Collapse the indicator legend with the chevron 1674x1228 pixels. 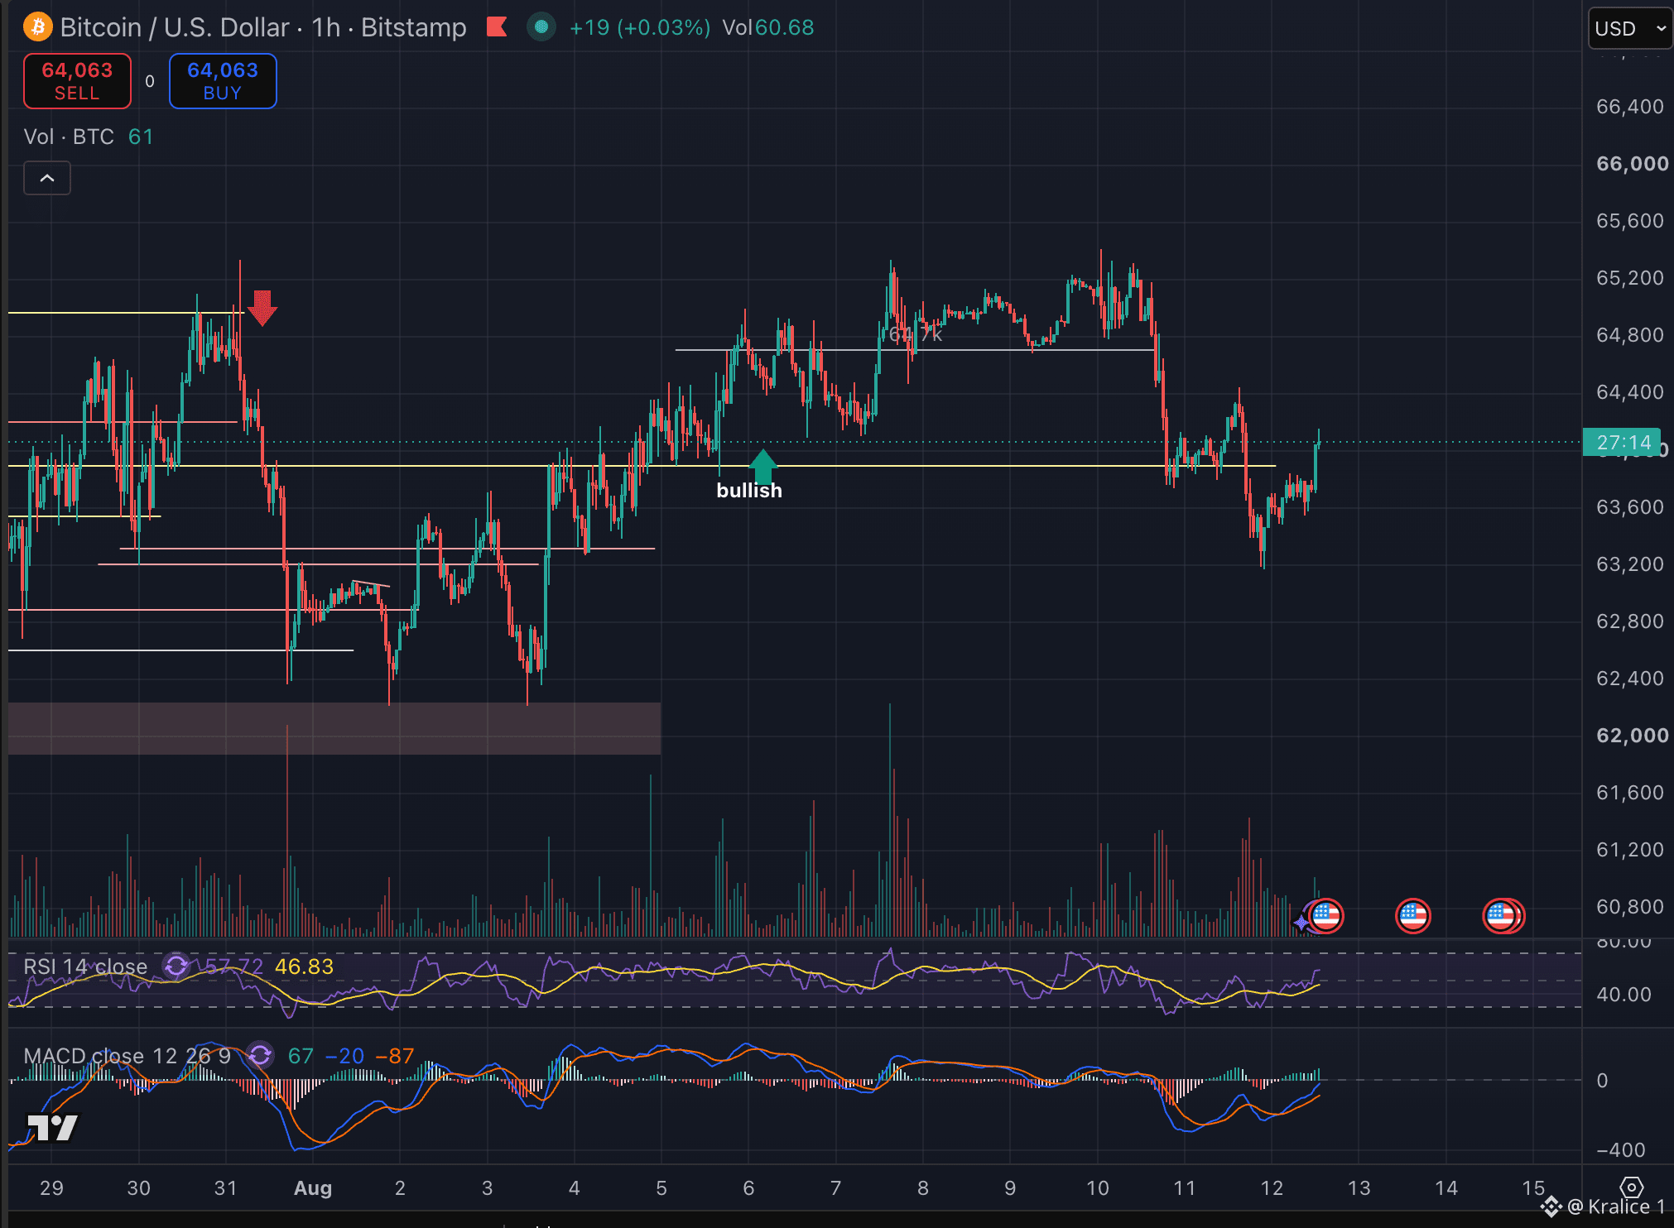coord(47,178)
